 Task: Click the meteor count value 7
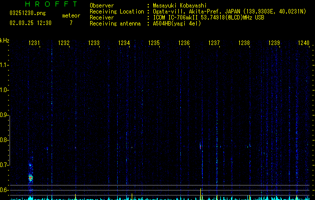point(71,23)
